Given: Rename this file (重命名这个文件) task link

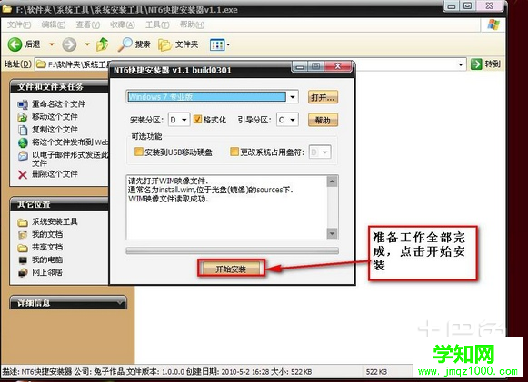Looking at the screenshot, I should click(x=58, y=104).
